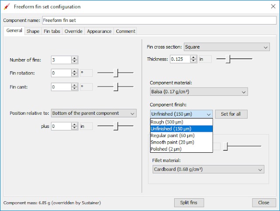Click the Component name text field

click(x=159, y=20)
